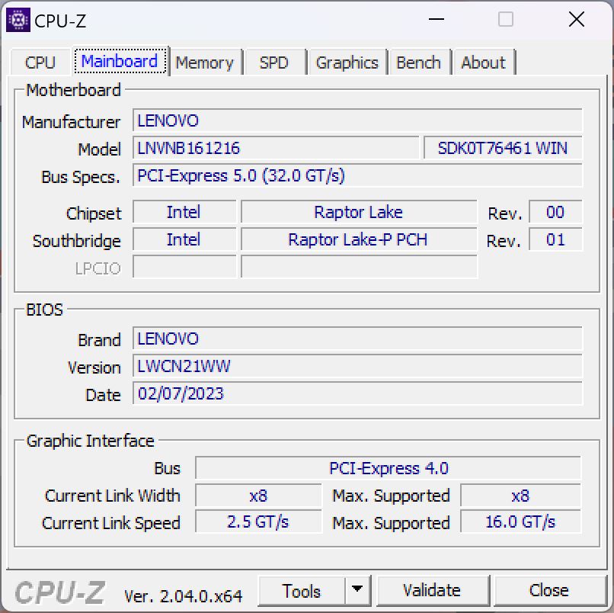Click the Max. Supported 16.0 GT/s value
Screen dimensions: 614x613
tap(520, 522)
